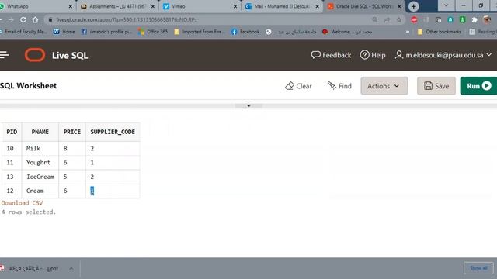497x279 pixels.
Task: Click the highlighted supplier code in Cream row
Action: coord(92,191)
